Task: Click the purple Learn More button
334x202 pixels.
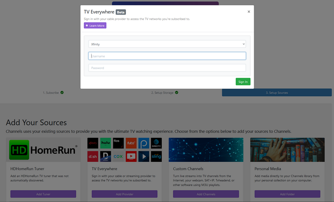Action: click(x=95, y=26)
